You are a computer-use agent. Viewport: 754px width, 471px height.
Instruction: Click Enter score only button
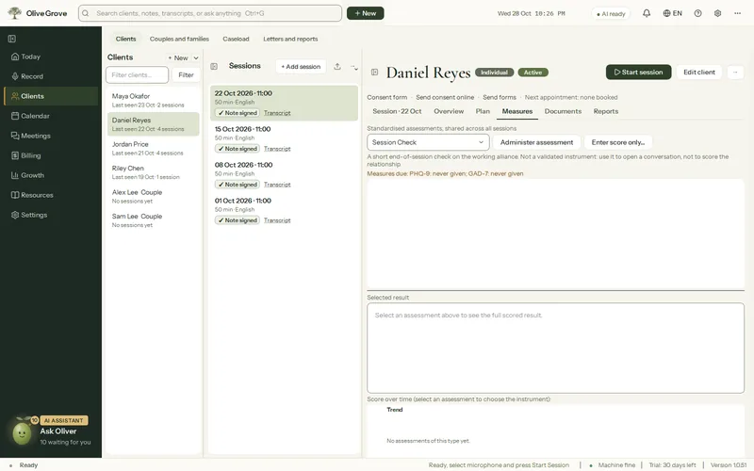pos(617,142)
